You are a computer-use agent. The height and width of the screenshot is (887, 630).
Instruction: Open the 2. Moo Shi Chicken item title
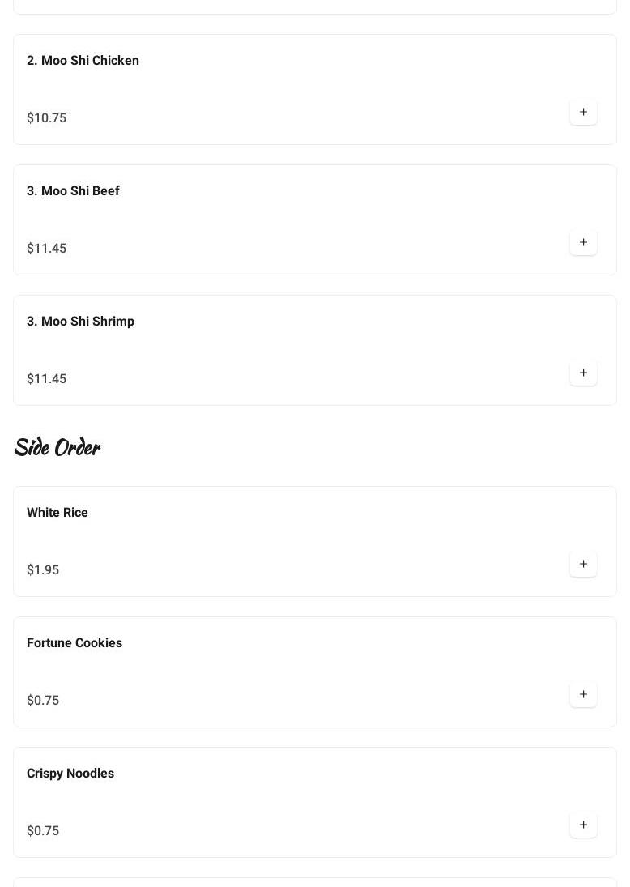pos(83,61)
